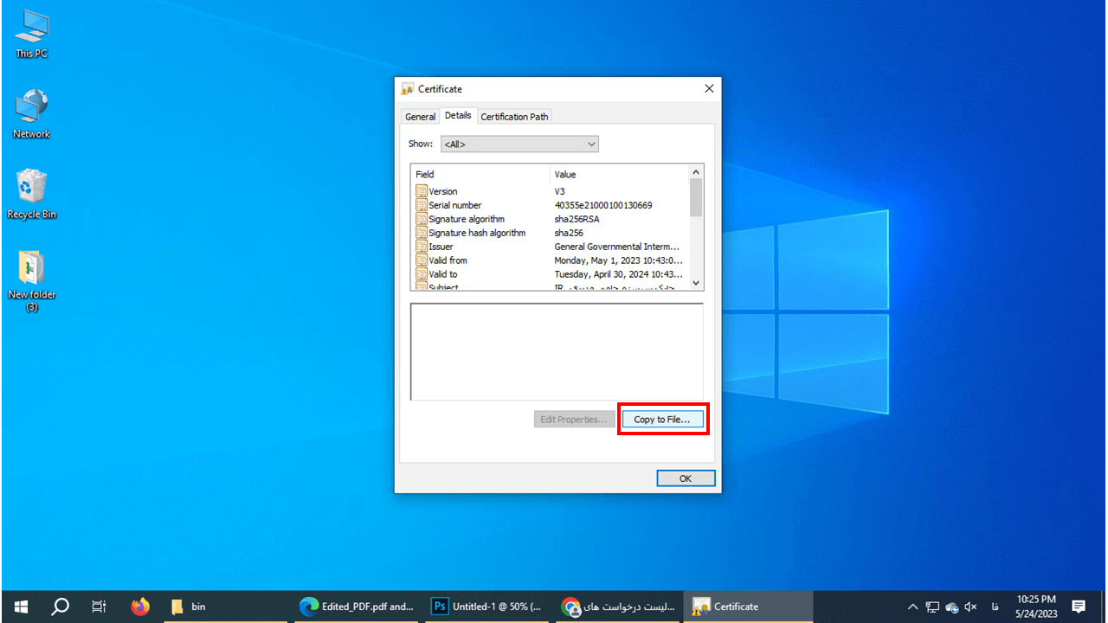Select the Issuer field row
Viewport: 1108px width, 623px height.
pos(441,247)
